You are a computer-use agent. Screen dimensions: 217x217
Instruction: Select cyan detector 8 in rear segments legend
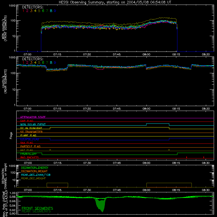[x=51, y=63]
